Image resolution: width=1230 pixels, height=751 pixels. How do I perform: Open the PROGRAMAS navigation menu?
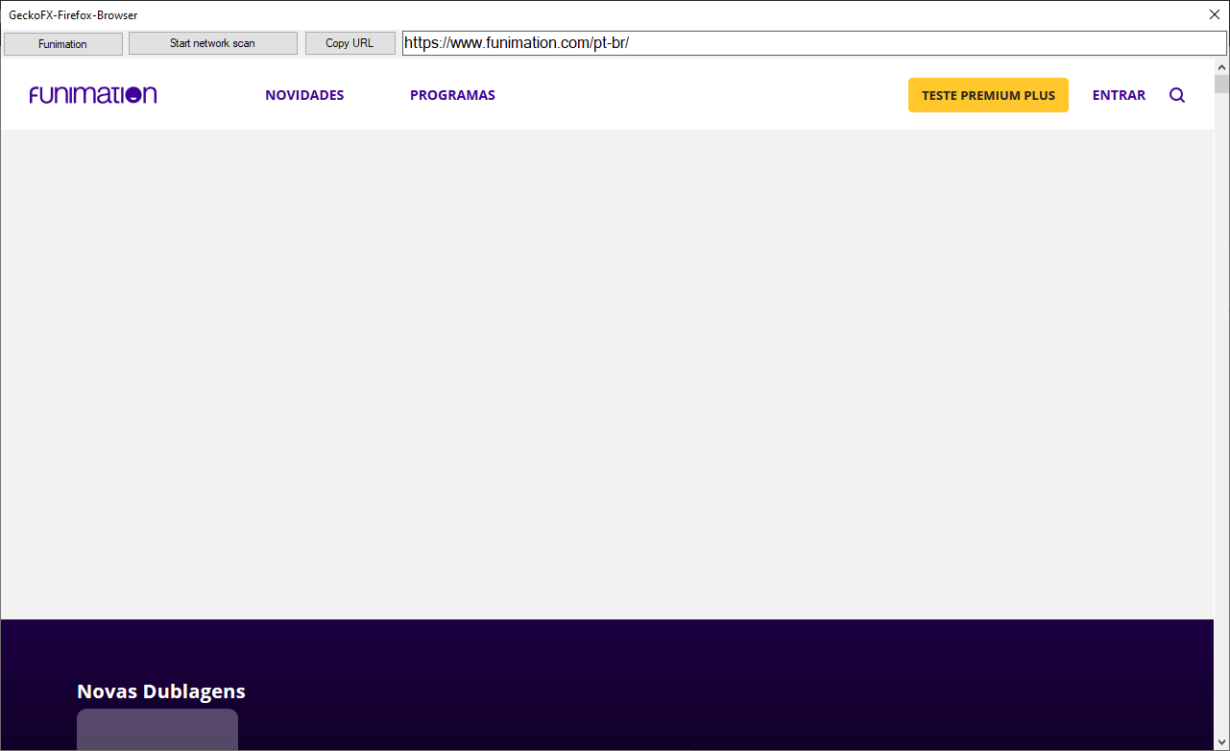pos(452,95)
